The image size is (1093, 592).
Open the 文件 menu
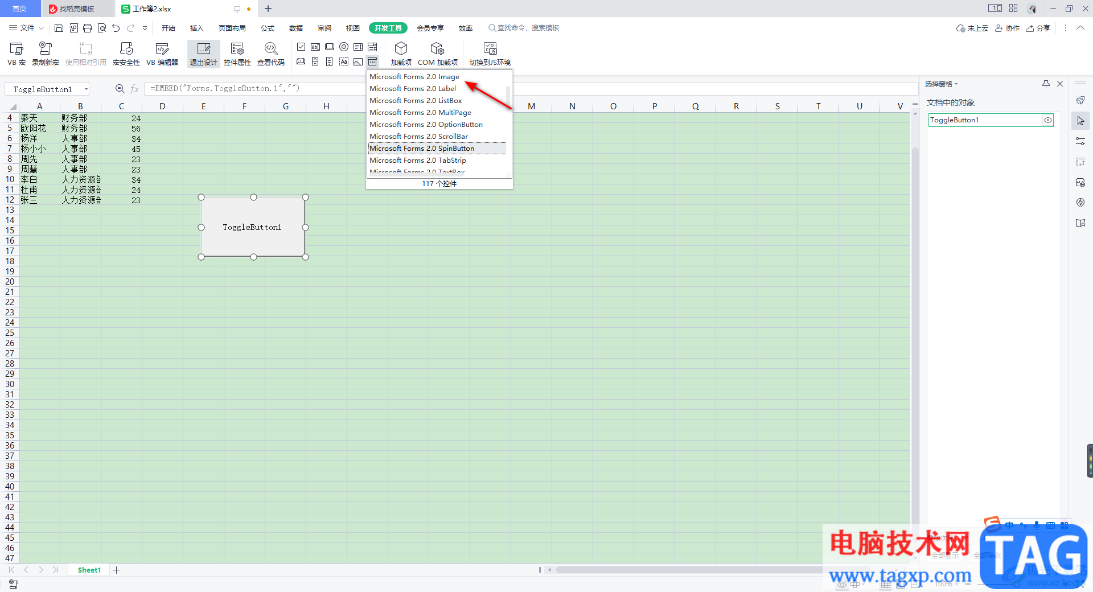coord(26,28)
